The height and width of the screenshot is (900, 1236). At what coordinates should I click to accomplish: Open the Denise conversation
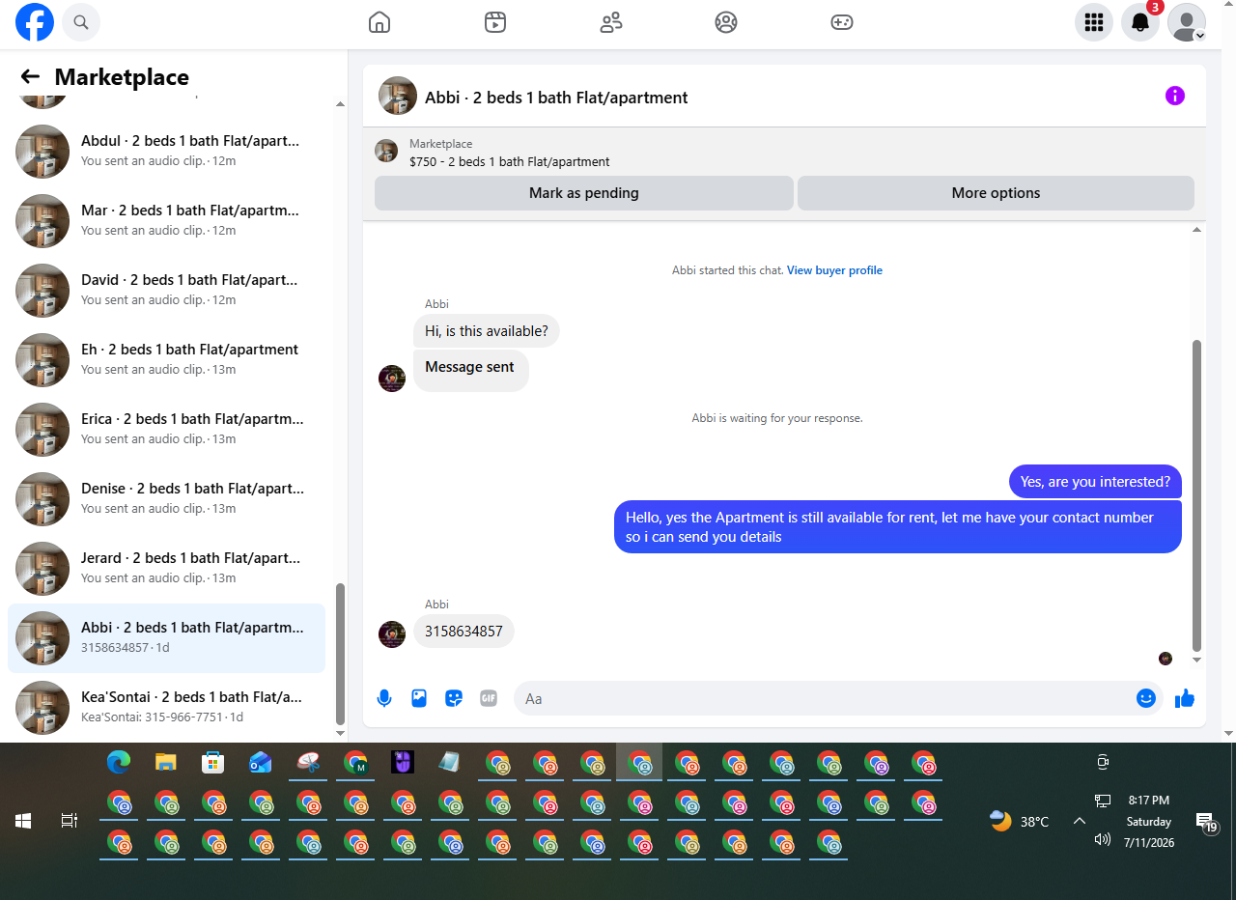166,499
